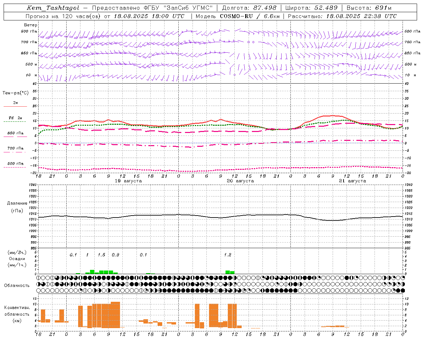
Task: Select the forecast start 18.08.2025 18:00 UTC
Action: click(x=149, y=16)
